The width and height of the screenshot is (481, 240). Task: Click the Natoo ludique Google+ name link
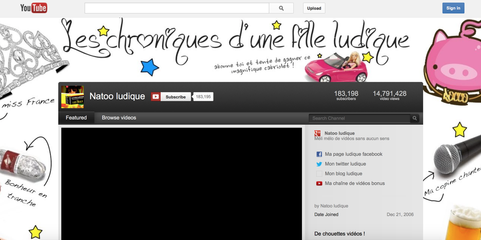tap(340, 133)
